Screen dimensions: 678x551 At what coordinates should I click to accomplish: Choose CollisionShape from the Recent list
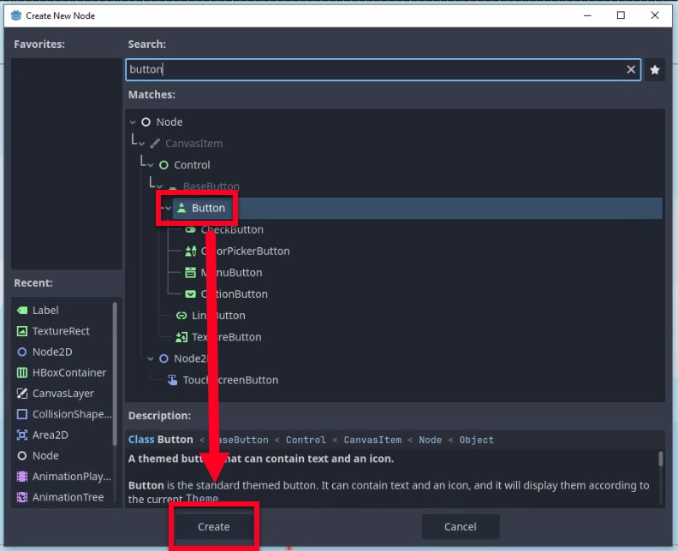[x=72, y=414]
